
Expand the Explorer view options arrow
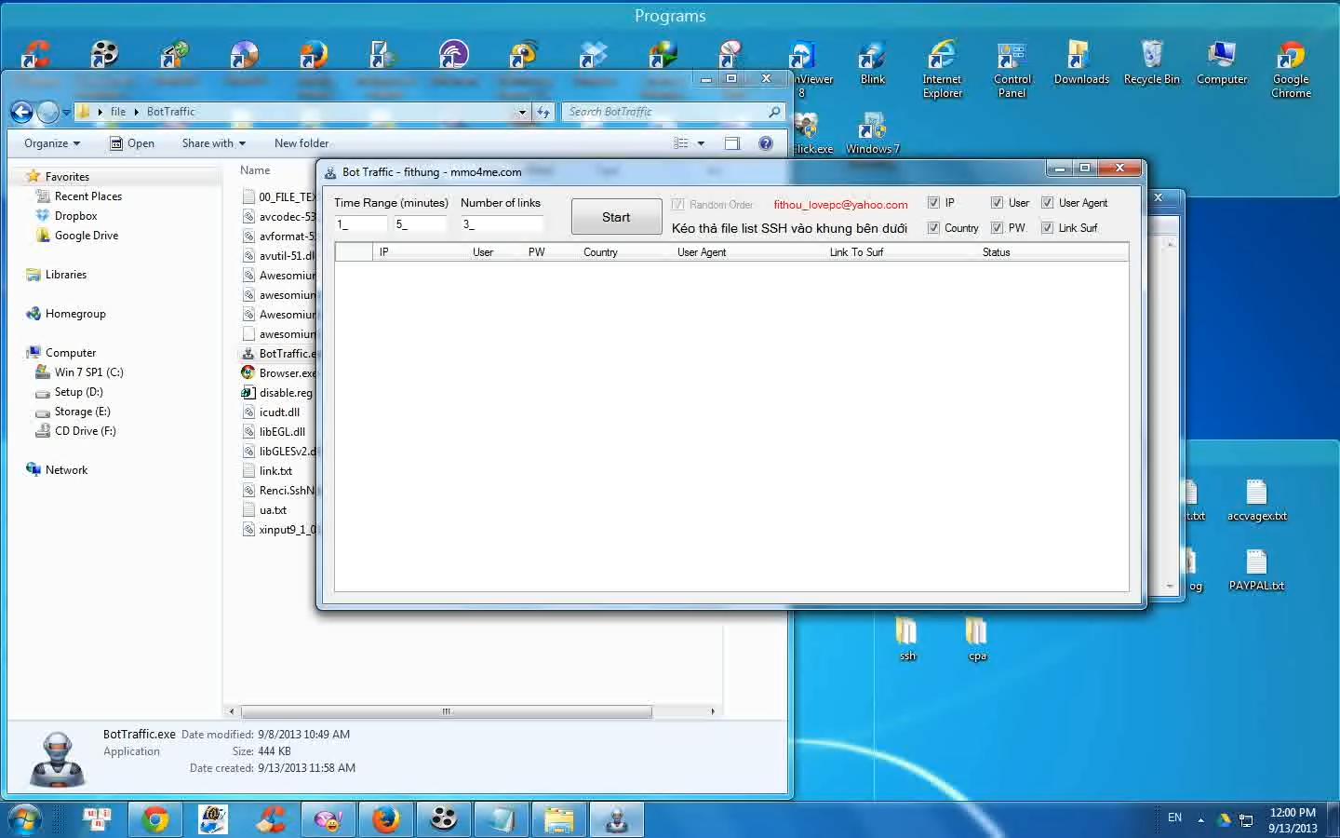click(x=701, y=143)
